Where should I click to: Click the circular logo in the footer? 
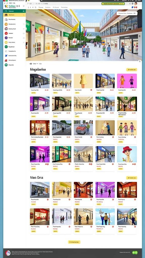pyautogui.click(x=8, y=253)
